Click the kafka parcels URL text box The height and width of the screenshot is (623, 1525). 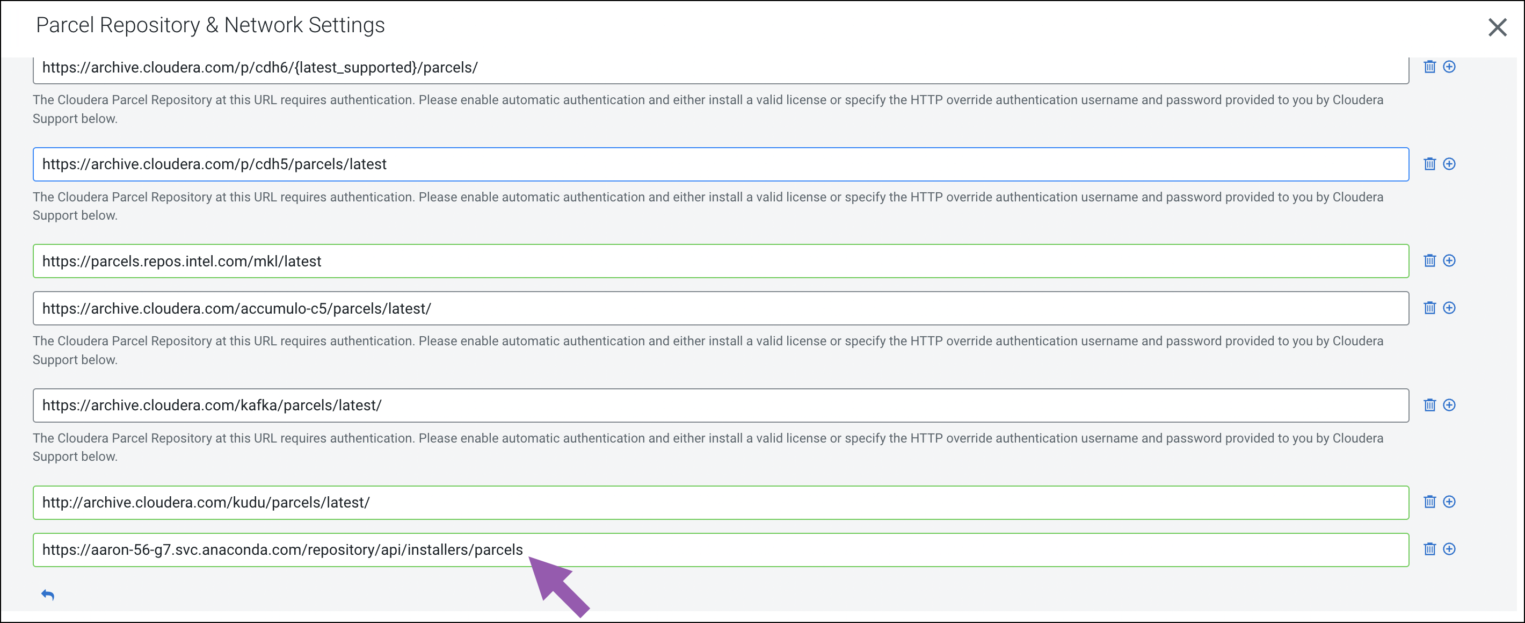pos(720,405)
